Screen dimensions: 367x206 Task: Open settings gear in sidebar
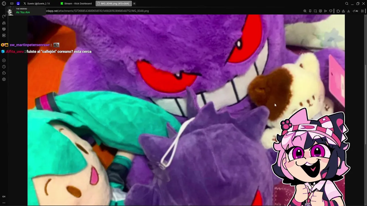pos(4,79)
